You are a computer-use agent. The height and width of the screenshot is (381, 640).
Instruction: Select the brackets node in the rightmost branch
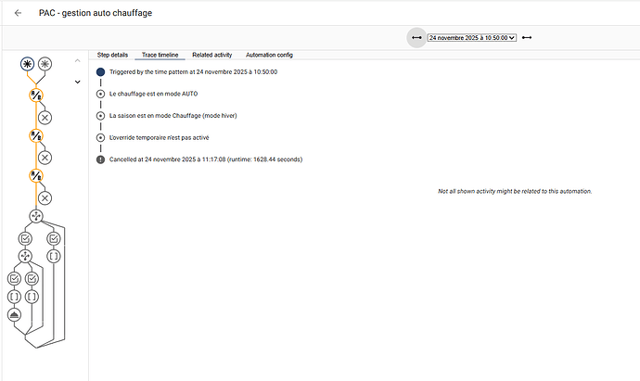[54, 256]
